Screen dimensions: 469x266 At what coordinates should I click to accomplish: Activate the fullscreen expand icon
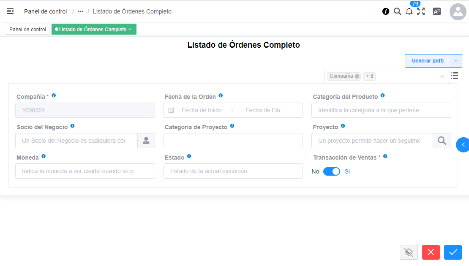421,11
